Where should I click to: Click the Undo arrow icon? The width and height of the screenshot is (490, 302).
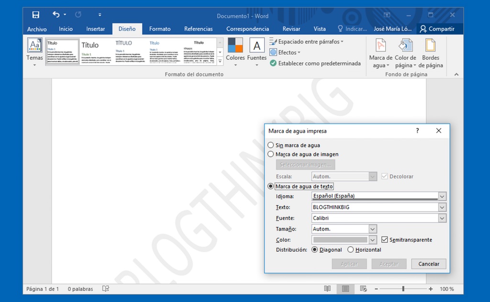[56, 15]
